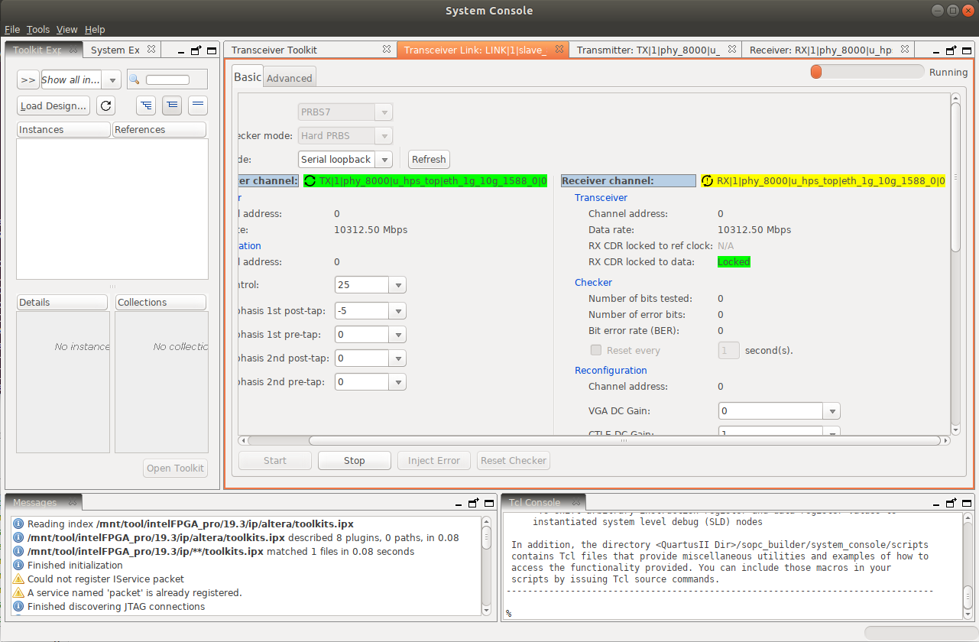Screen dimensions: 979x642
Task: Click the refresh icon beside Load Design
Action: point(105,105)
